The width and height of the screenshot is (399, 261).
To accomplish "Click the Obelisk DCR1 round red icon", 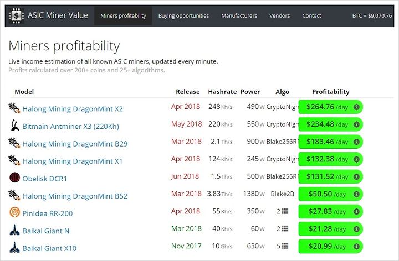I will (14, 178).
